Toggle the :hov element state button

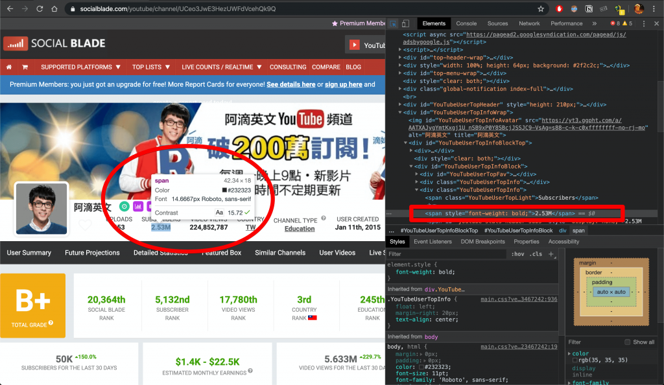click(x=517, y=254)
